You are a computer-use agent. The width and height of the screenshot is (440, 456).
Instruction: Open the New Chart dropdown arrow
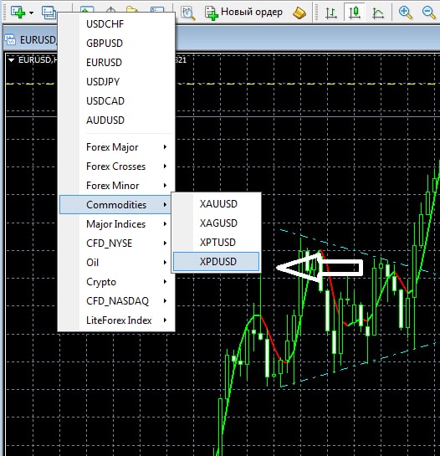coord(32,13)
